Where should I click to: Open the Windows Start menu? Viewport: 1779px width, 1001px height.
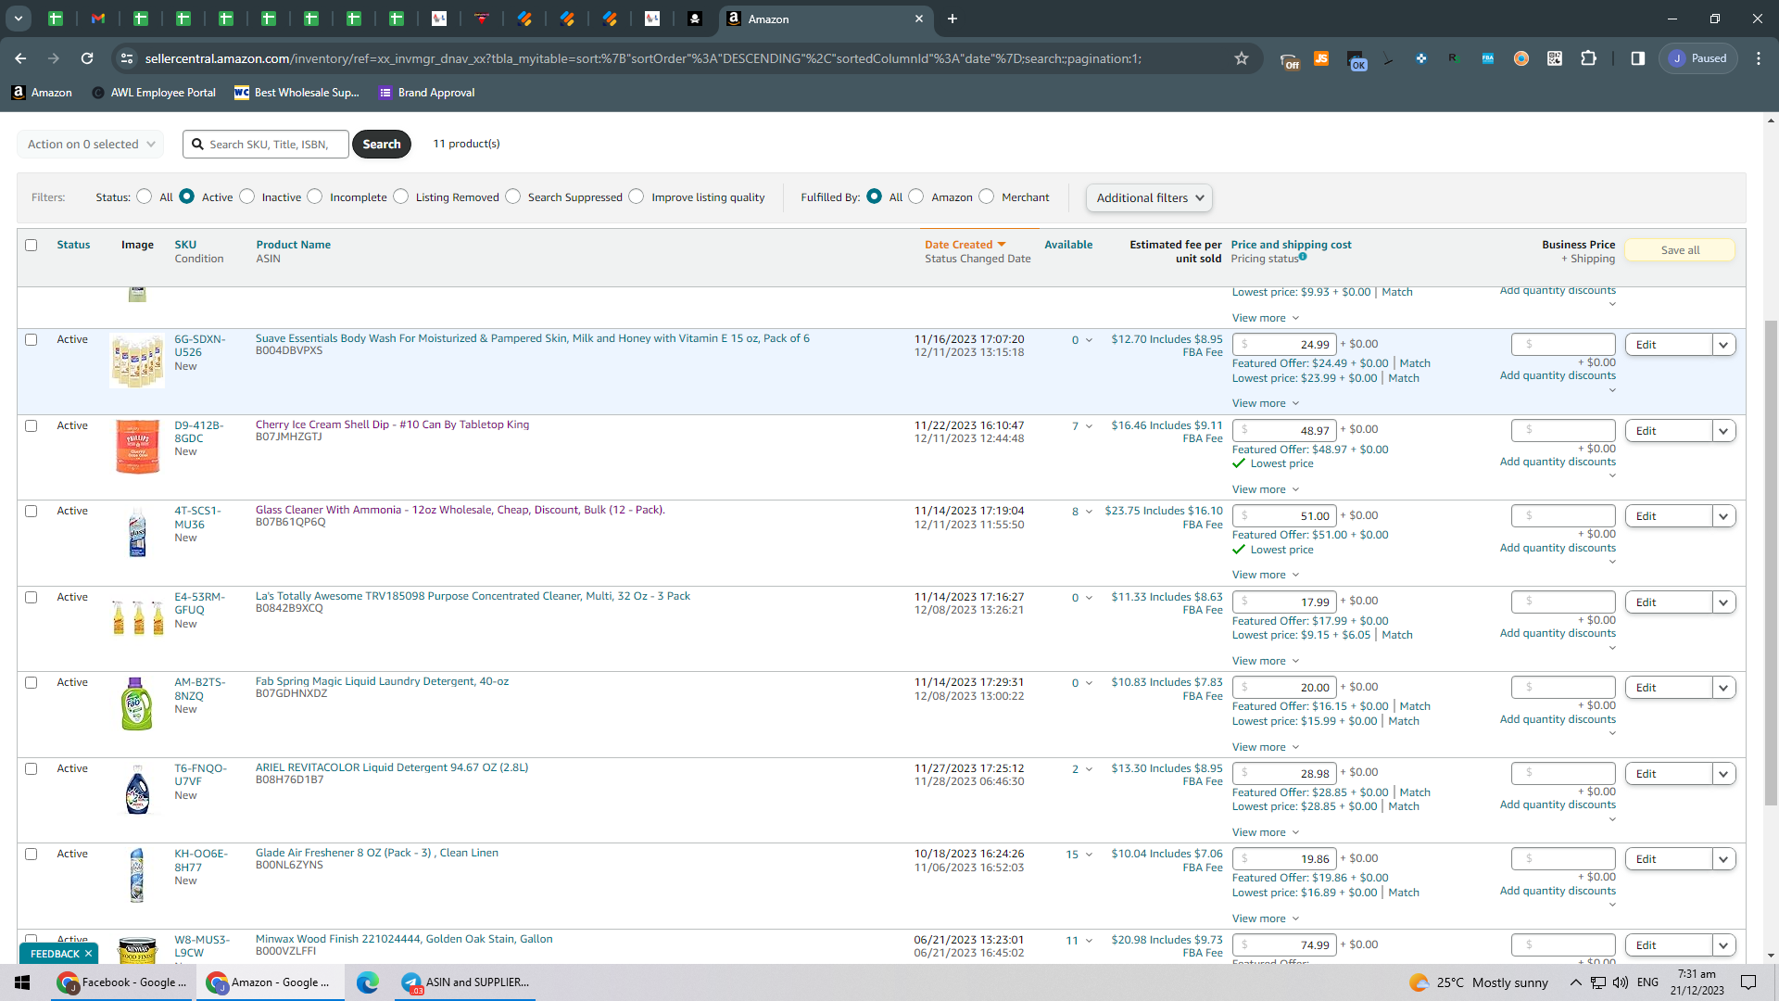click(22, 982)
